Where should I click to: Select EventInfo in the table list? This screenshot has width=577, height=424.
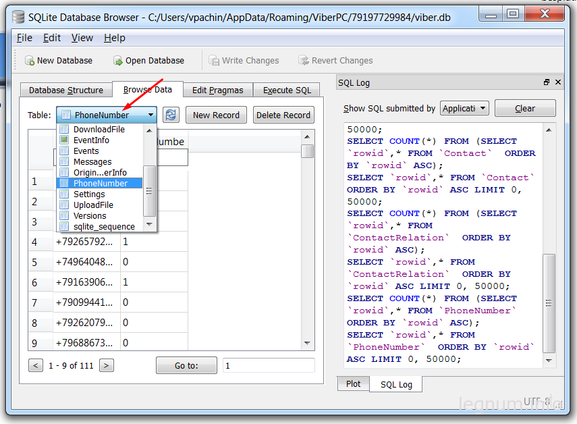(x=99, y=140)
